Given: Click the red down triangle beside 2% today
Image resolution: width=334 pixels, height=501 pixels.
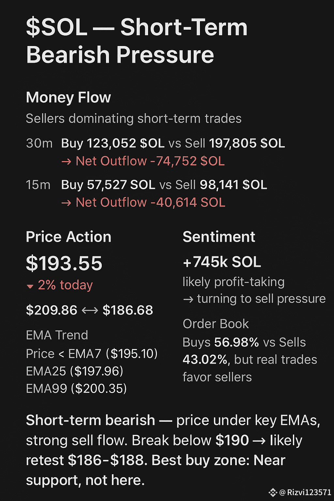Looking at the screenshot, I should point(30,286).
